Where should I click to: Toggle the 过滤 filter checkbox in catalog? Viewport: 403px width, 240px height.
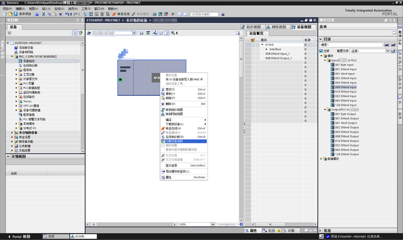click(x=321, y=51)
